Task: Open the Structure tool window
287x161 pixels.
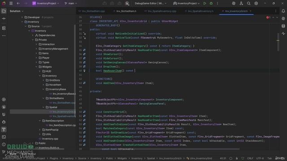Action: (x=4, y=28)
